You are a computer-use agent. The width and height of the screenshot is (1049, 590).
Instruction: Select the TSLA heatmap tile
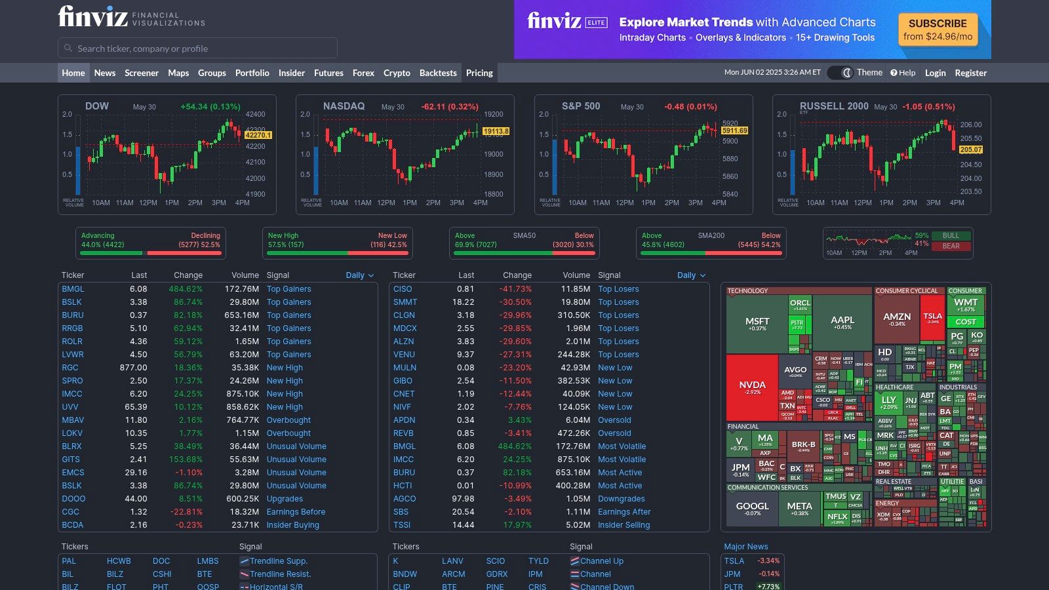pos(932,318)
